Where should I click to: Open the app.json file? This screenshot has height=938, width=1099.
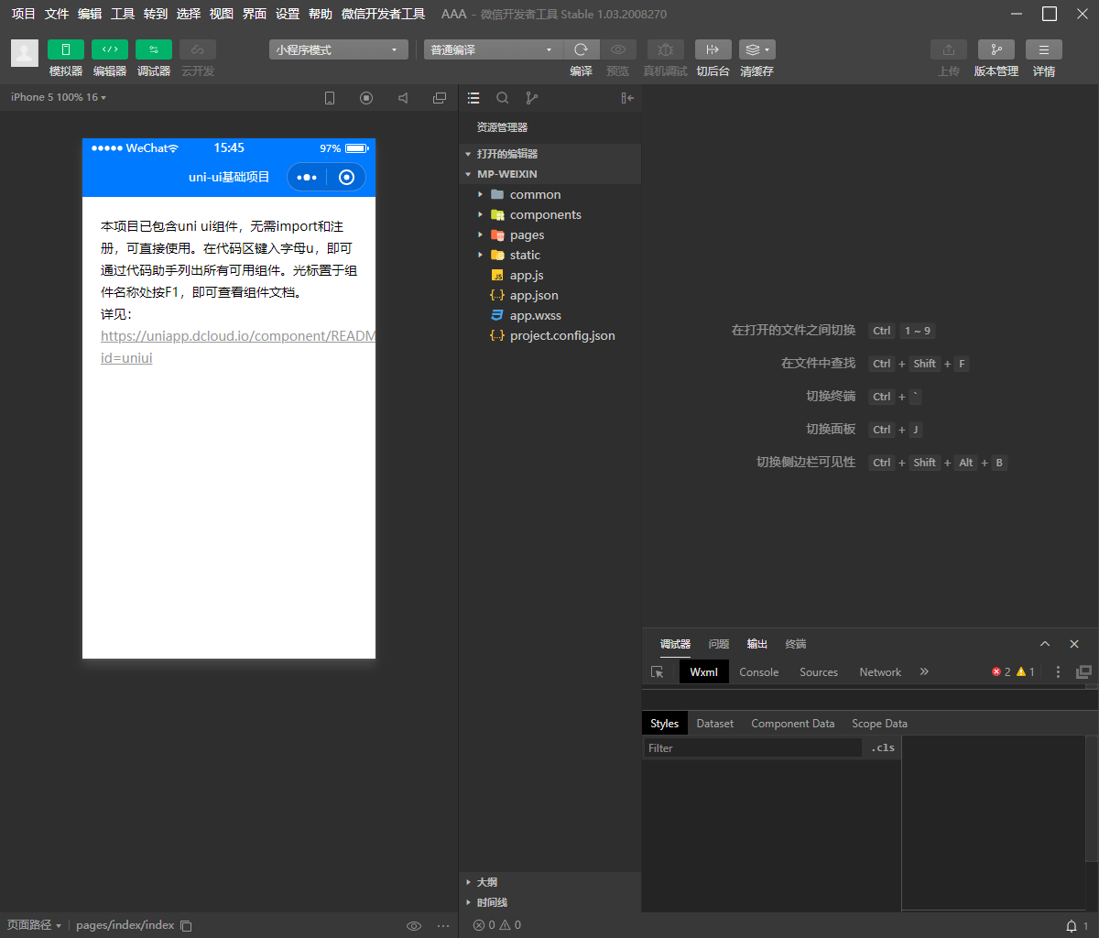point(549,295)
